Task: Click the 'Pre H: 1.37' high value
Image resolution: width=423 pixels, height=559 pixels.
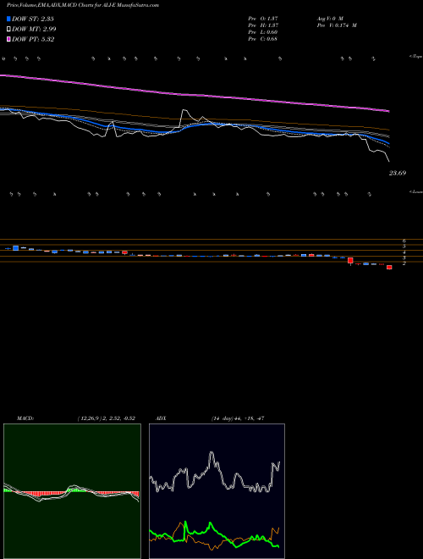Action: click(263, 25)
